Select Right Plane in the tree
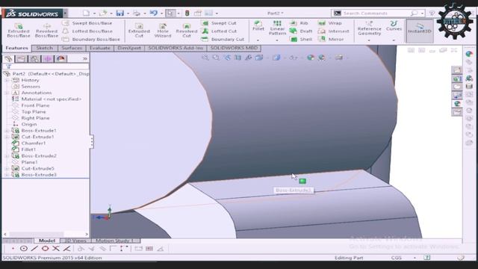478x269 pixels. coord(35,118)
